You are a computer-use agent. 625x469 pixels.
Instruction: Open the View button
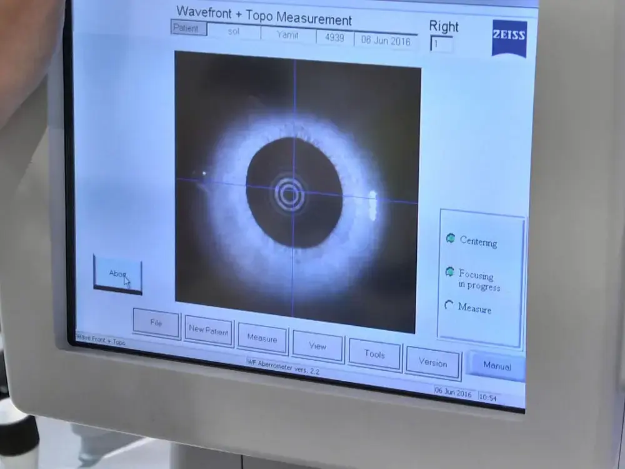click(317, 346)
